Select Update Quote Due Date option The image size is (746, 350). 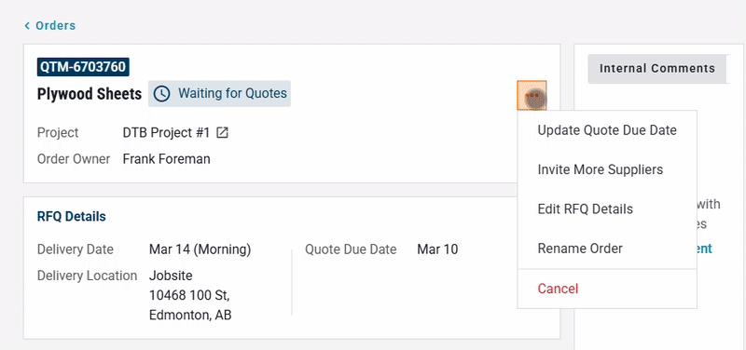tap(607, 130)
